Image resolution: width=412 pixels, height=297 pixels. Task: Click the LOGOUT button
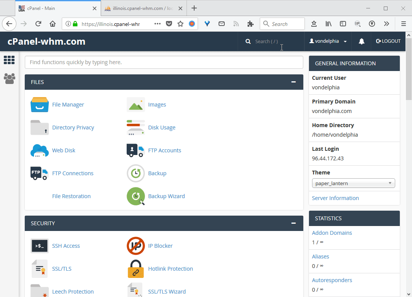coord(388,41)
